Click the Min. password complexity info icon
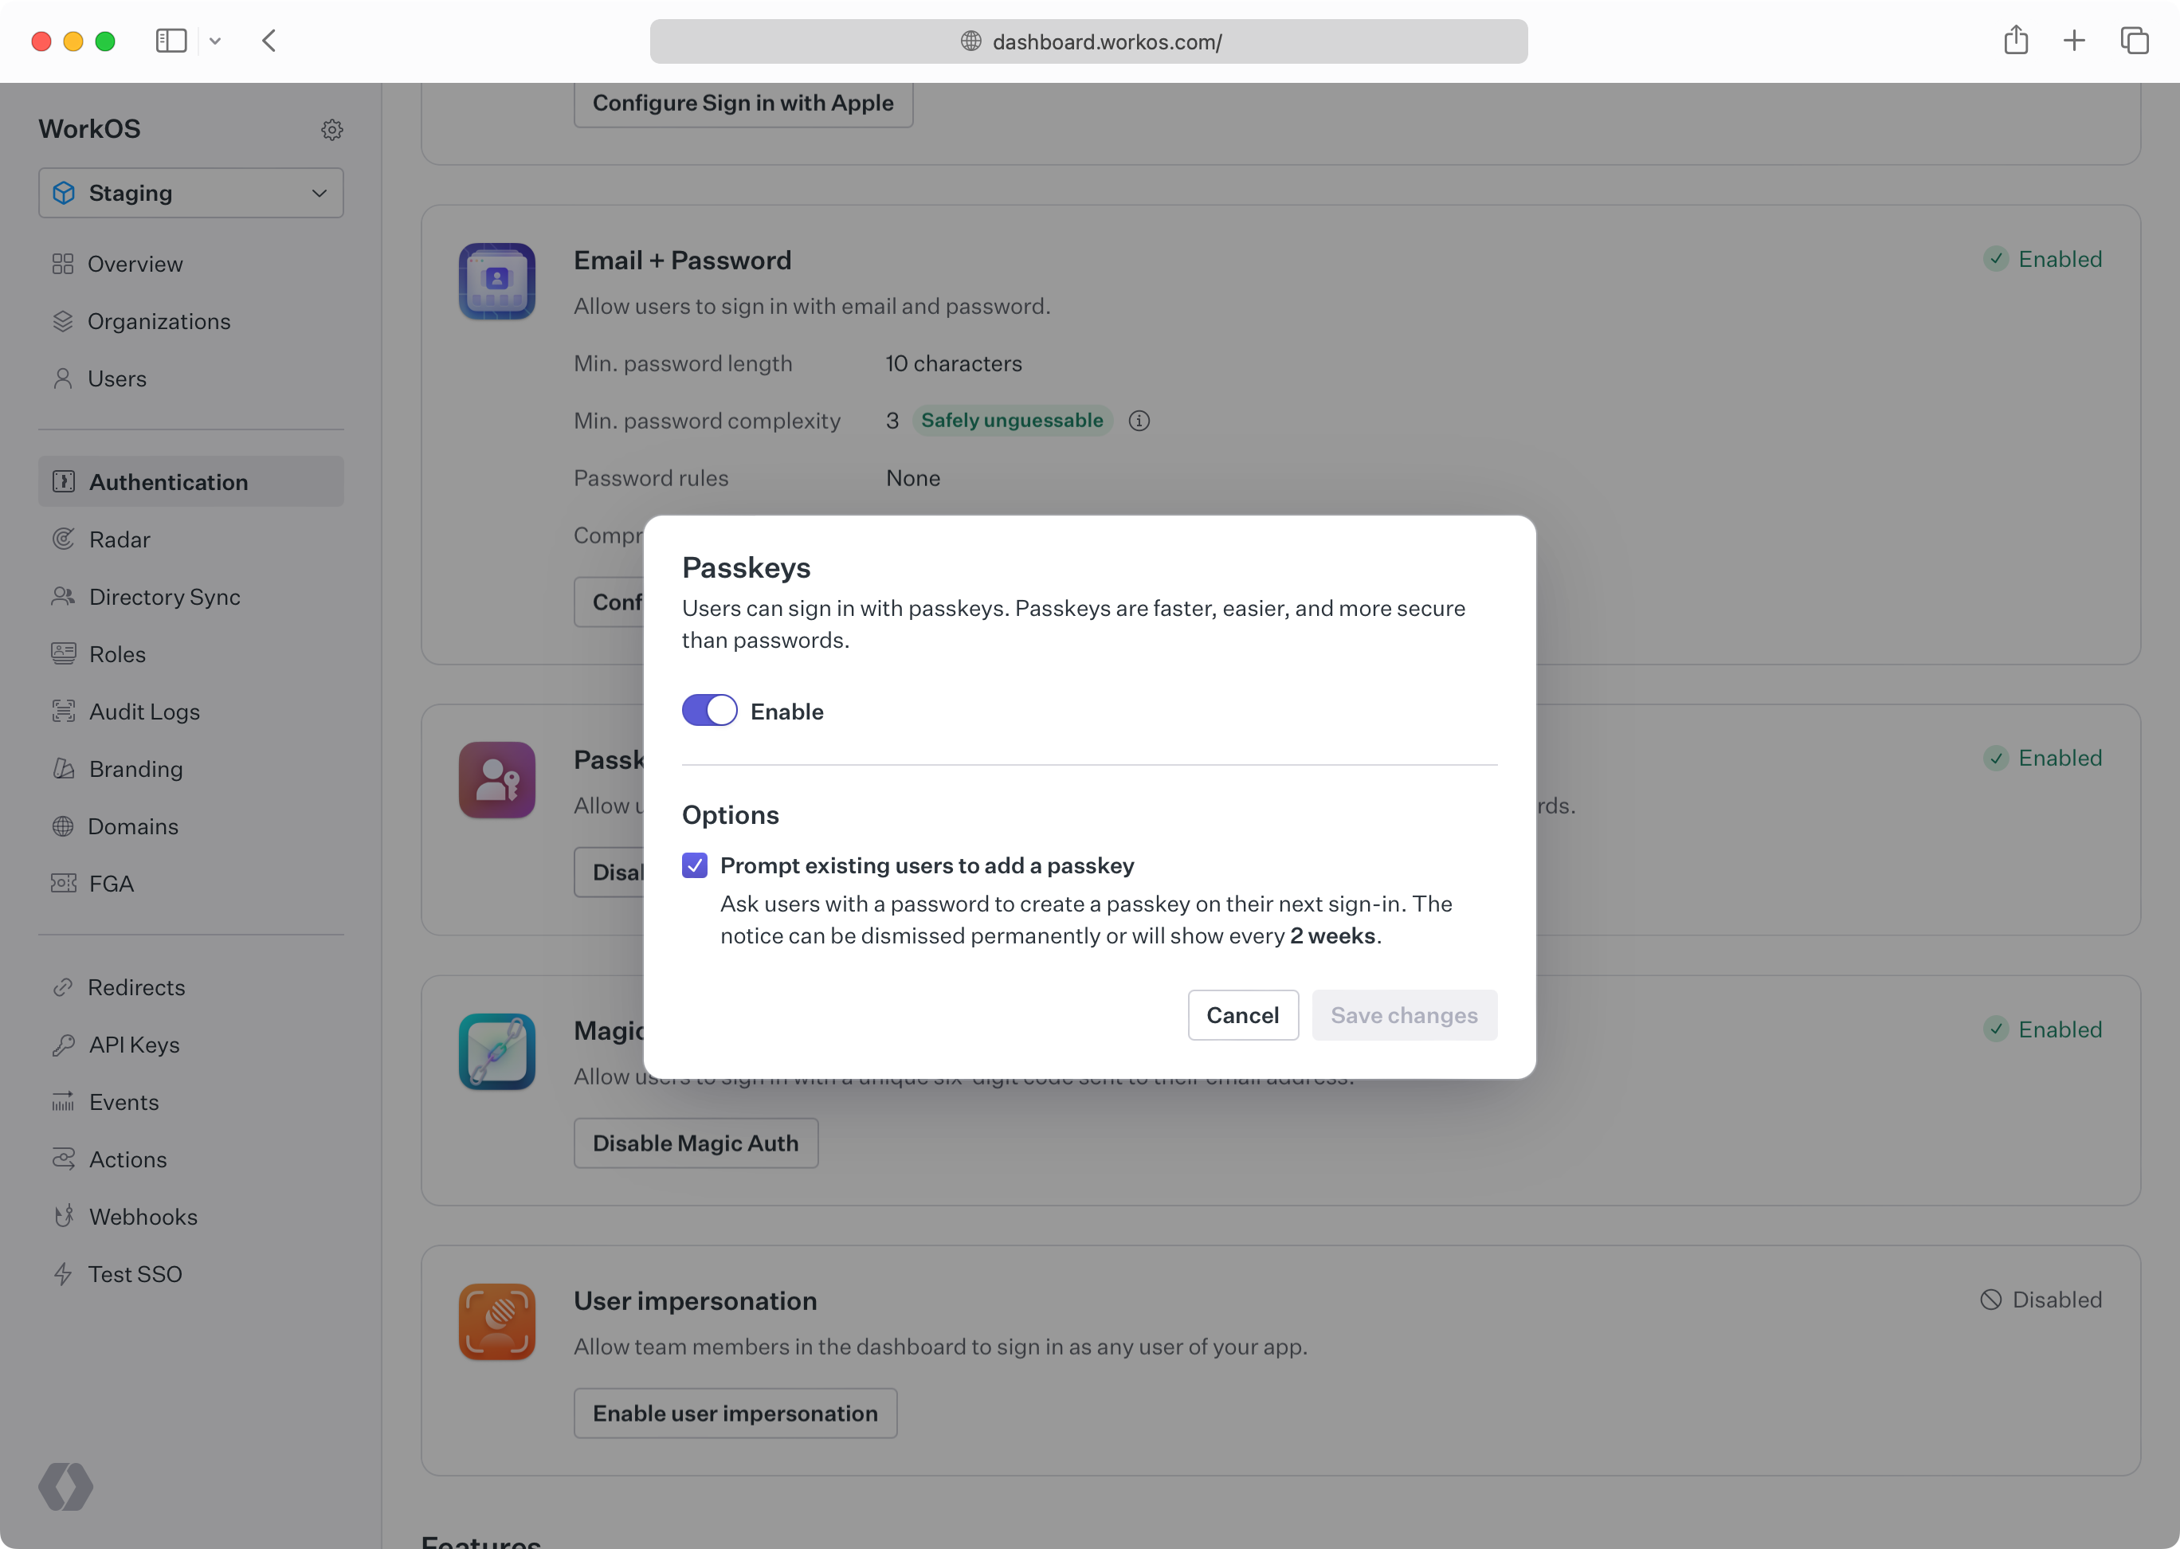The width and height of the screenshot is (2180, 1549). [x=1139, y=421]
